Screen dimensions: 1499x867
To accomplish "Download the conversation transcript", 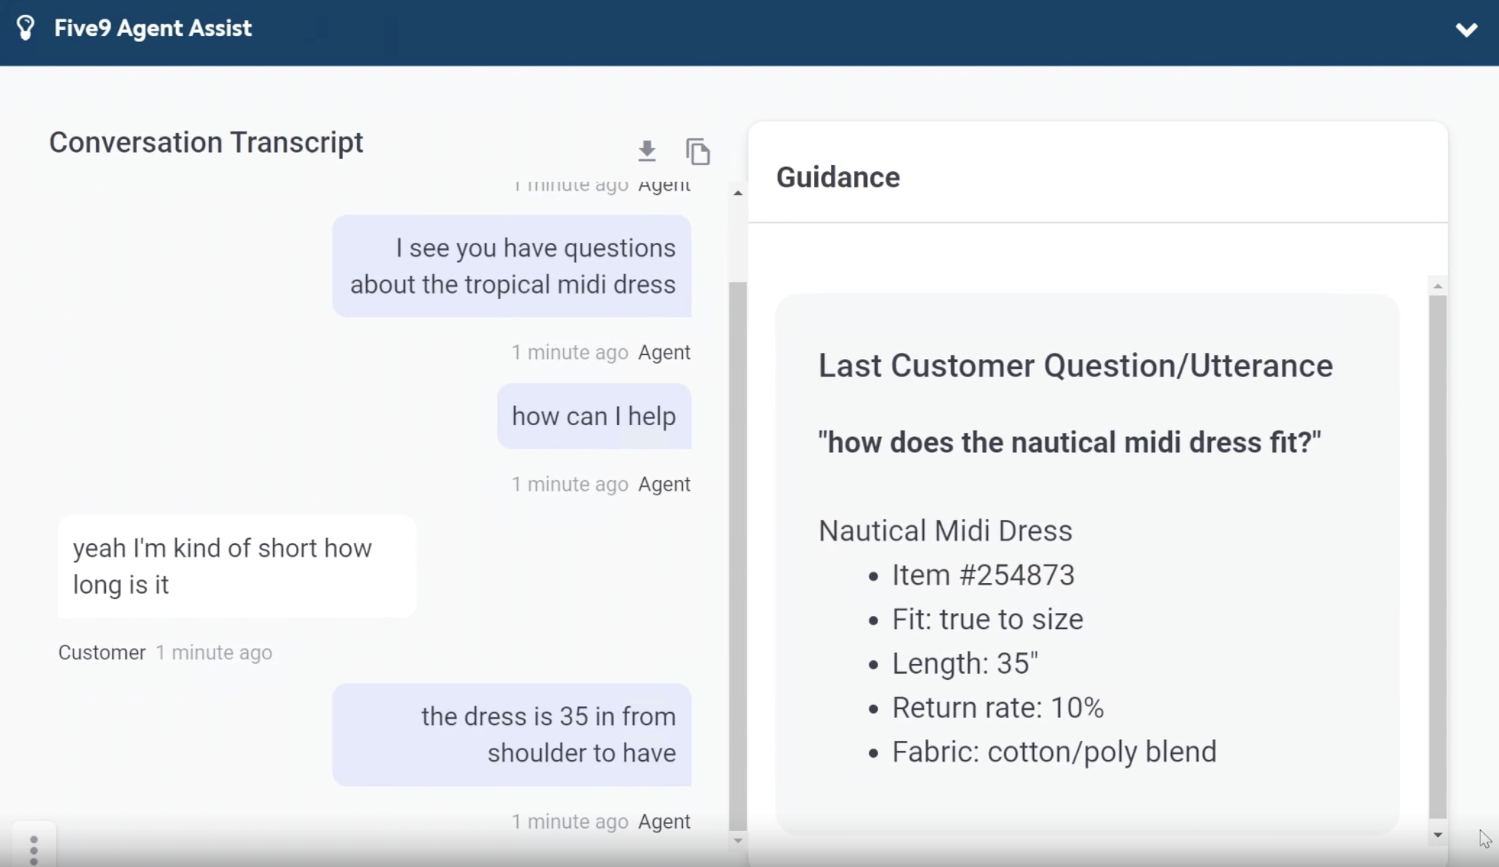I will (647, 150).
